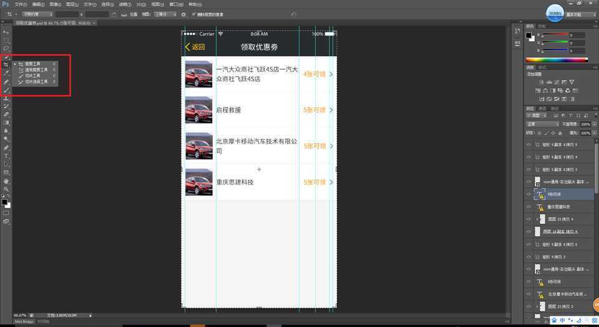Screen dimensions: 599x327
Task: Select the Quick Selection tool
Action: click(6, 57)
